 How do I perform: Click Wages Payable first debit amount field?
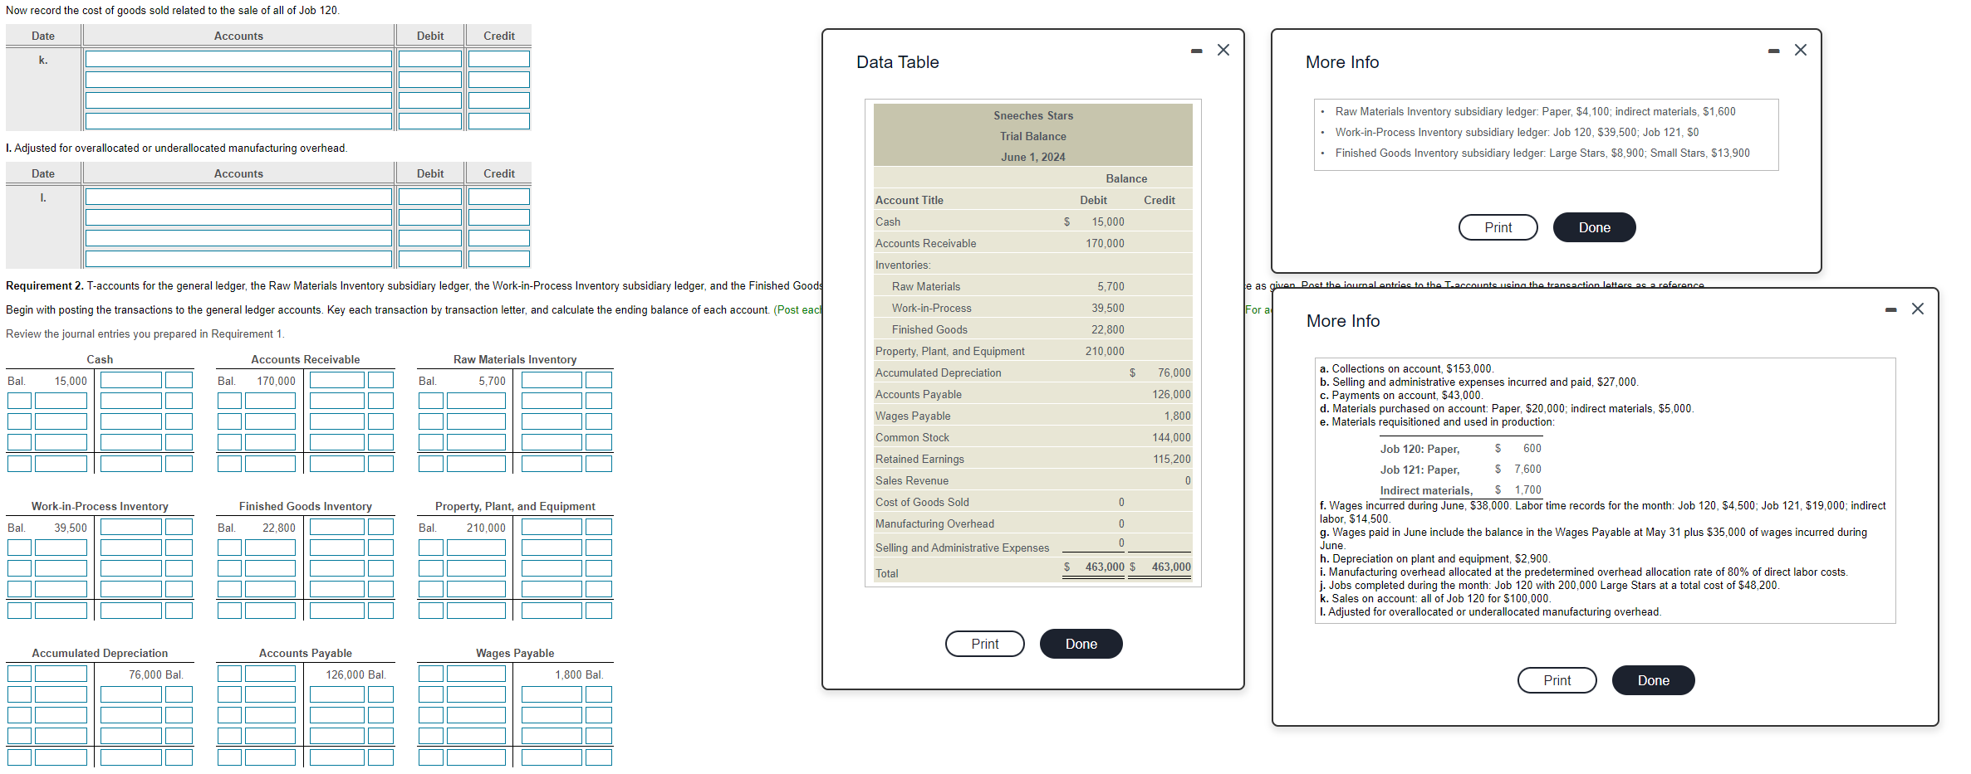[x=476, y=674]
